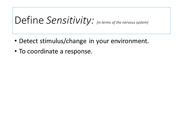The image size is (183, 137).
Task: Click the letter "a" before "response"
Action: (x=61, y=52)
